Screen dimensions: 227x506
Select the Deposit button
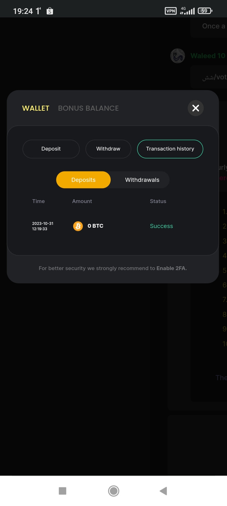(x=51, y=149)
